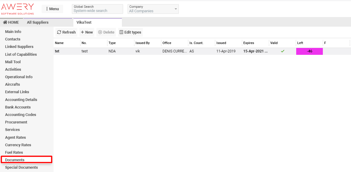Switch to All Suppliers tab
This screenshot has height=172, width=351.
point(38,22)
